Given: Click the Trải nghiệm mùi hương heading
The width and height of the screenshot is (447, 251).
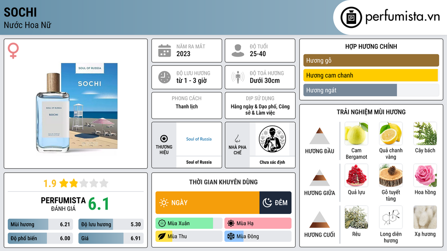Looking at the screenshot, I should pos(371,112).
